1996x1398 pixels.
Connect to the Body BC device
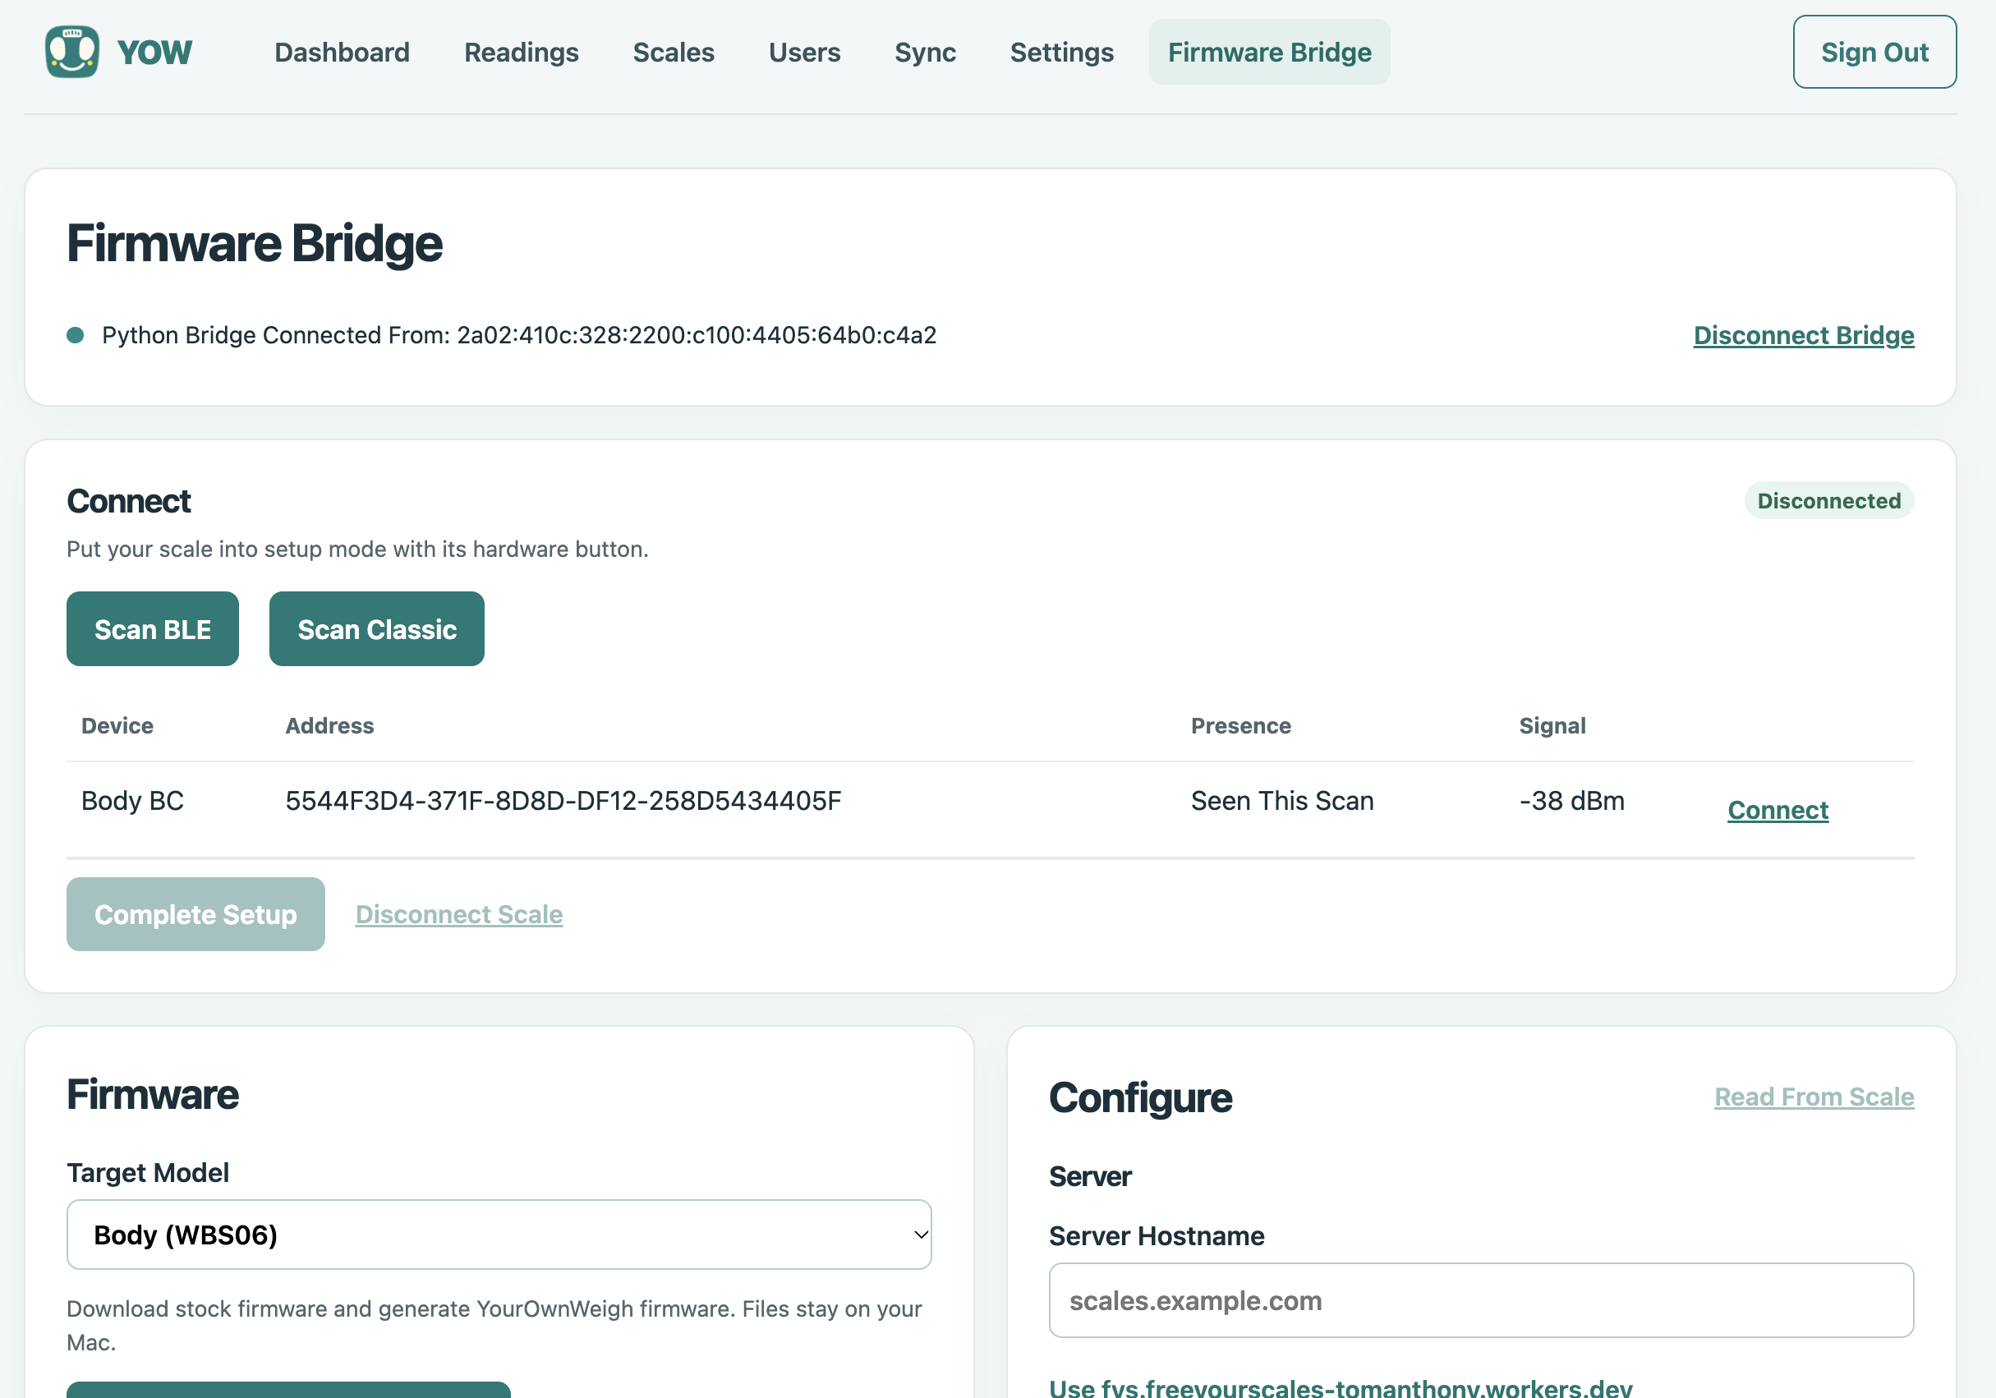(1778, 809)
